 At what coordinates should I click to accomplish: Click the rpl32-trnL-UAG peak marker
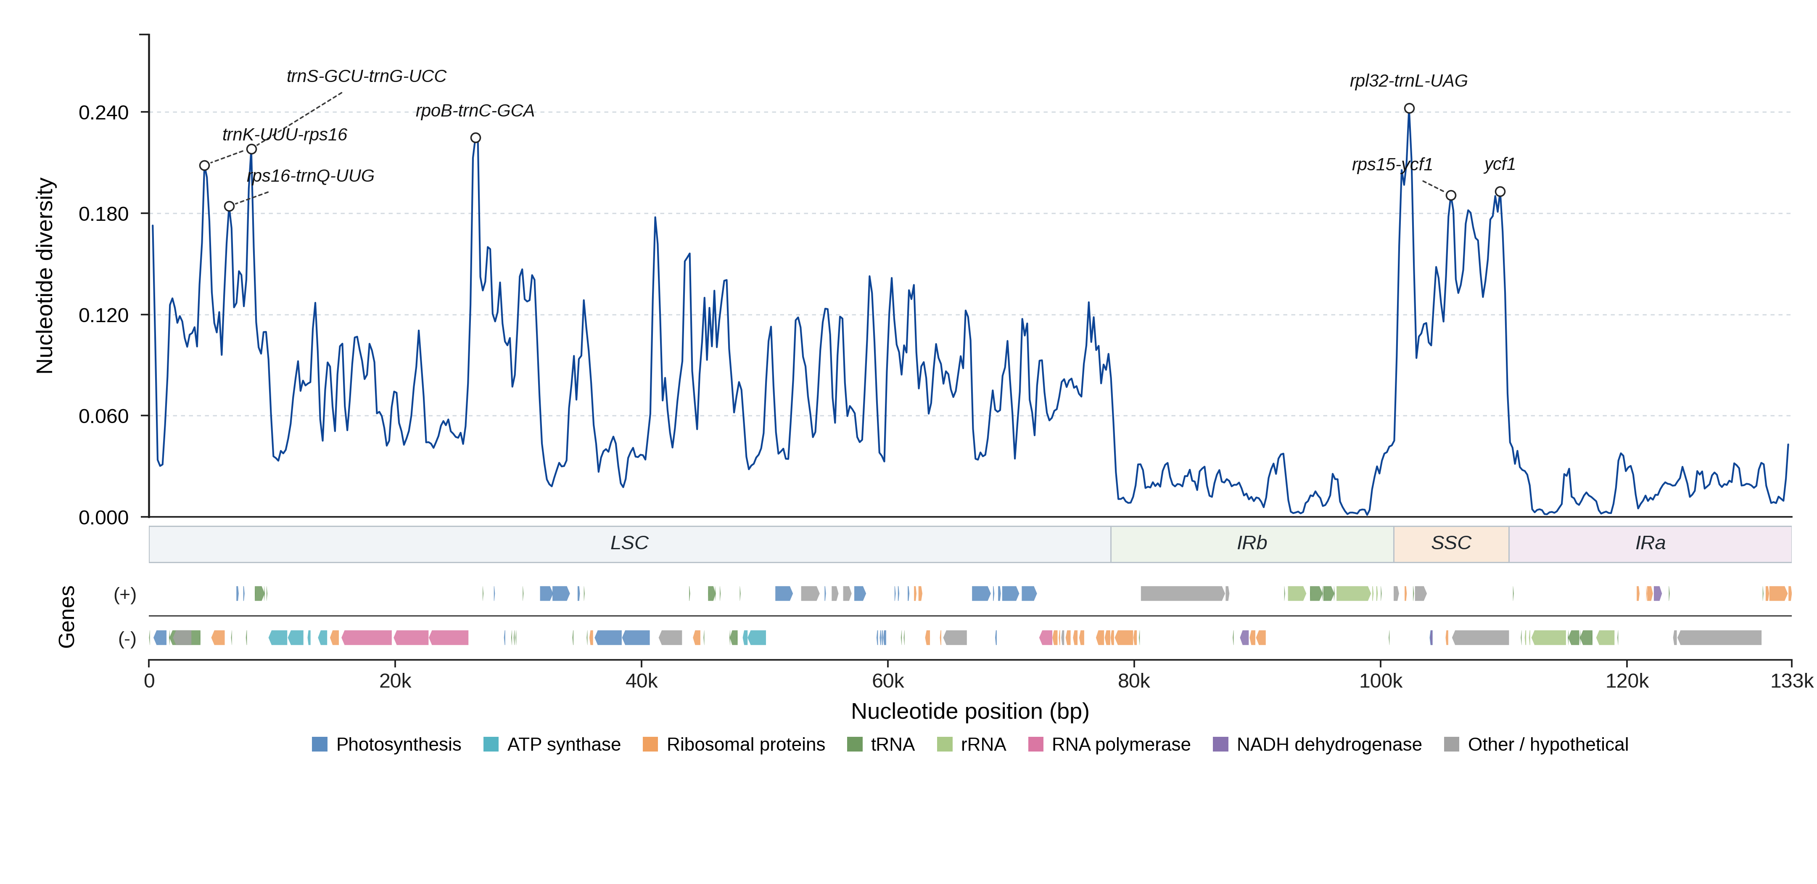pyautogui.click(x=1409, y=109)
